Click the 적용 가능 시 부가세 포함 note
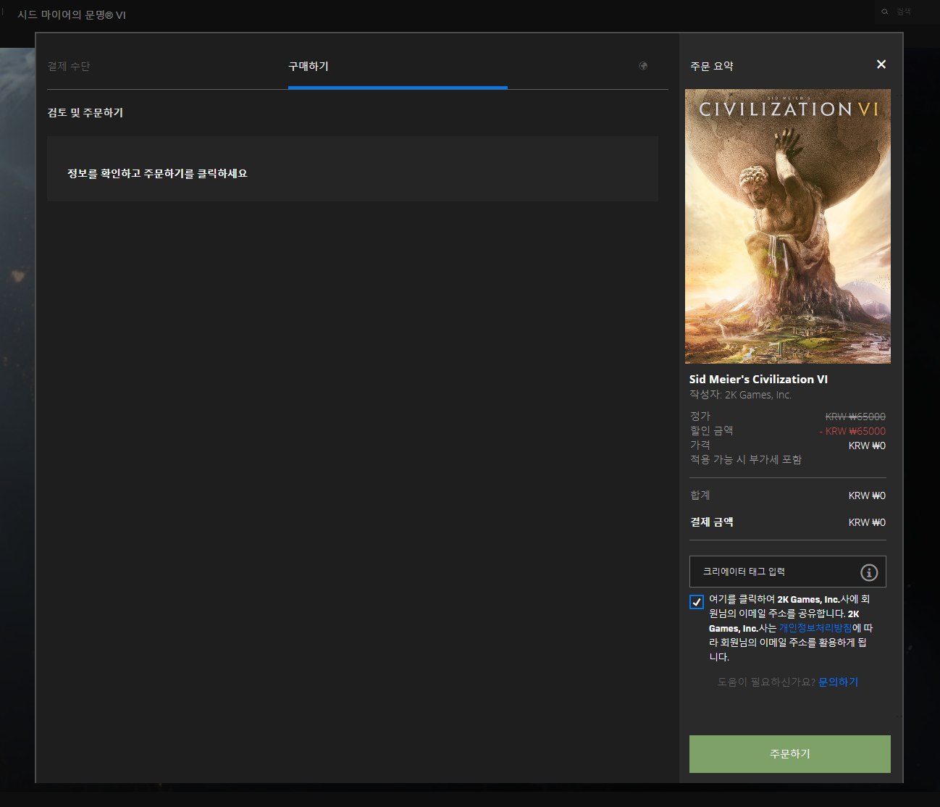 point(746,459)
